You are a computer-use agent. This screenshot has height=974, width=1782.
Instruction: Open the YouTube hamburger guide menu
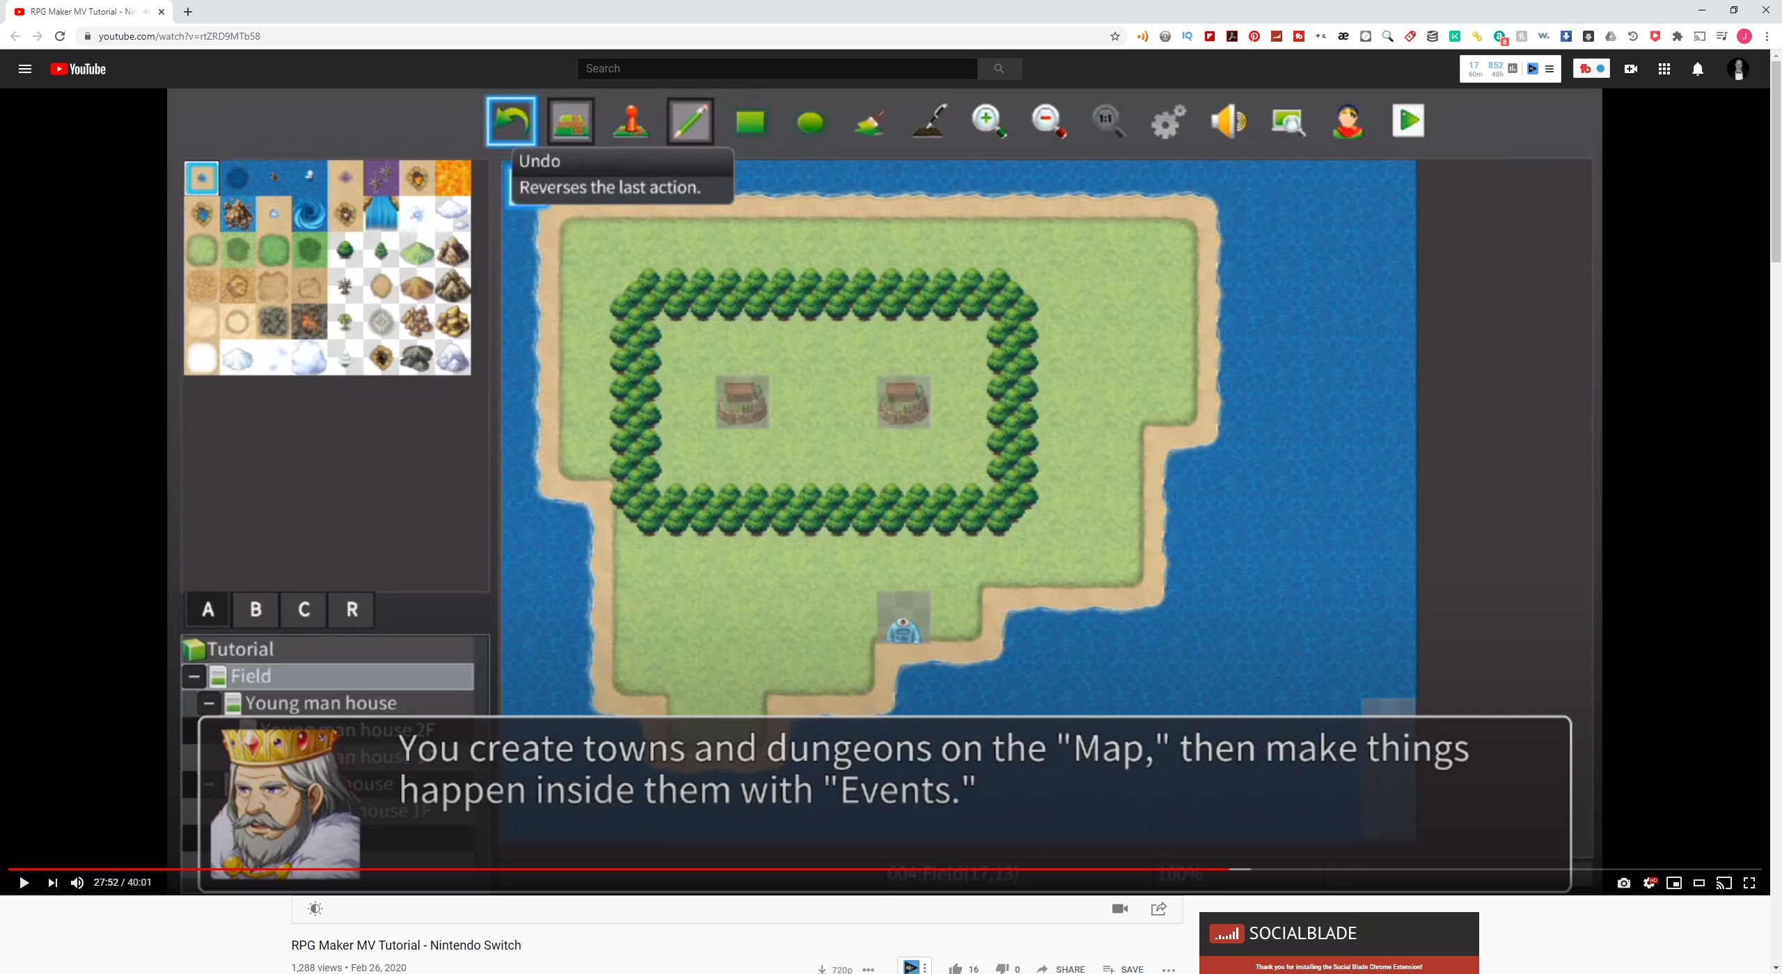point(25,69)
